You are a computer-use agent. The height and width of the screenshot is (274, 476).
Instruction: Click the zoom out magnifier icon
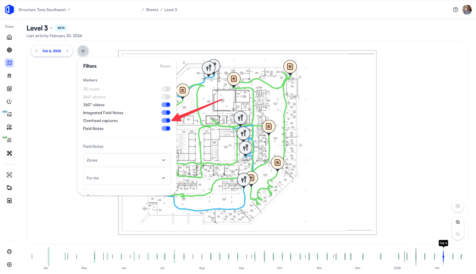(x=458, y=234)
